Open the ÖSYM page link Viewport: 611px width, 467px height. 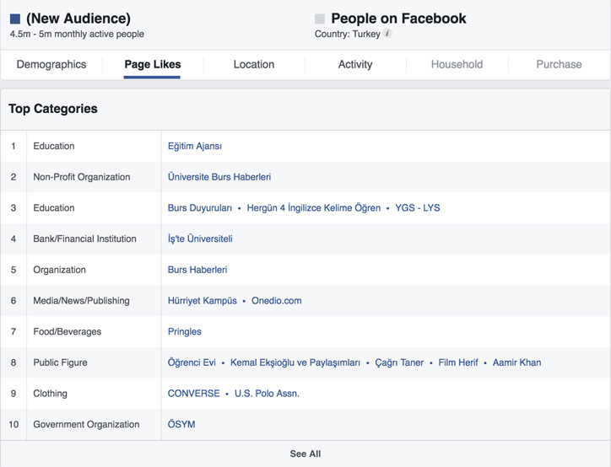pyautogui.click(x=181, y=424)
